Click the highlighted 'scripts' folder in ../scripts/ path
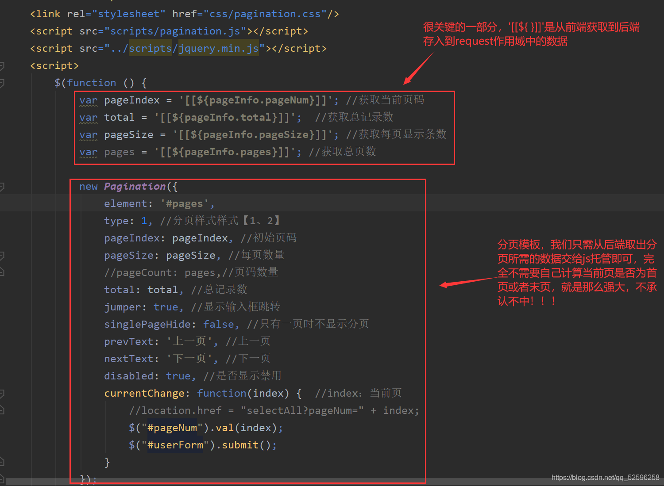This screenshot has width=664, height=486. [151, 49]
